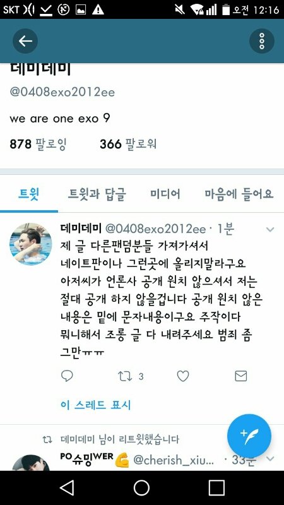Tap the Android home circle button
284x505 pixels.
coord(141,487)
